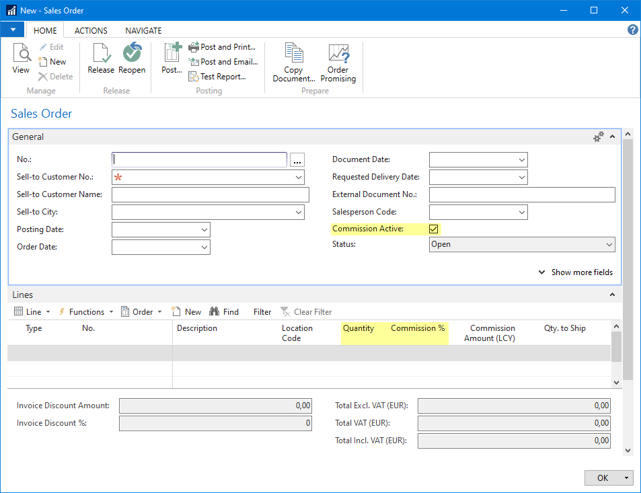Image resolution: width=641 pixels, height=493 pixels.
Task: Open the Posting Date dropdown
Action: (x=204, y=230)
